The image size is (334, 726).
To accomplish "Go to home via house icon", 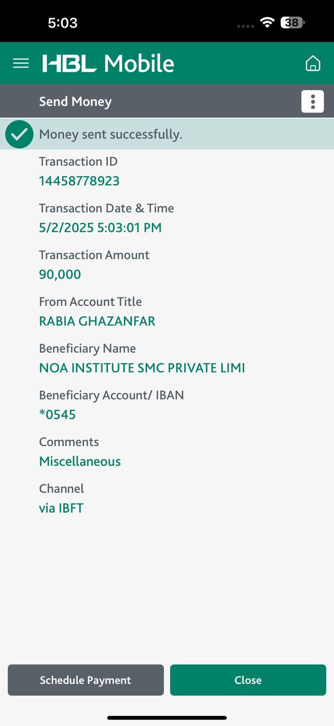I will 313,63.
